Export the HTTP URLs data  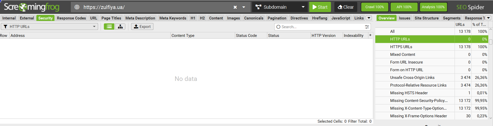click(142, 27)
